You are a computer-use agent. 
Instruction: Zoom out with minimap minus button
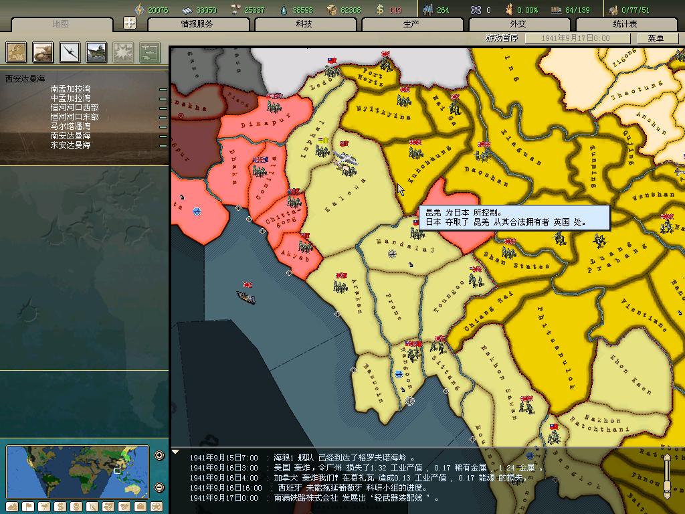click(x=159, y=487)
